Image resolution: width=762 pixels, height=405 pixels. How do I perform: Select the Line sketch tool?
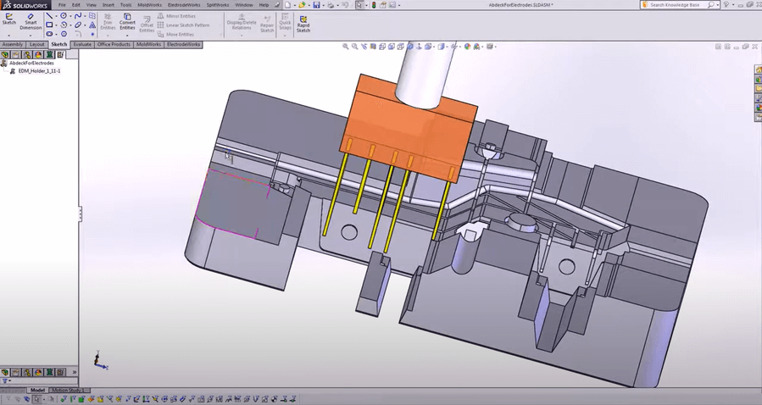(49, 15)
